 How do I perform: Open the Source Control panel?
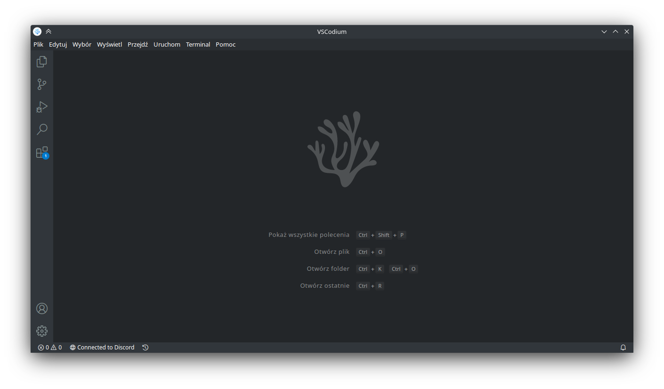(42, 84)
